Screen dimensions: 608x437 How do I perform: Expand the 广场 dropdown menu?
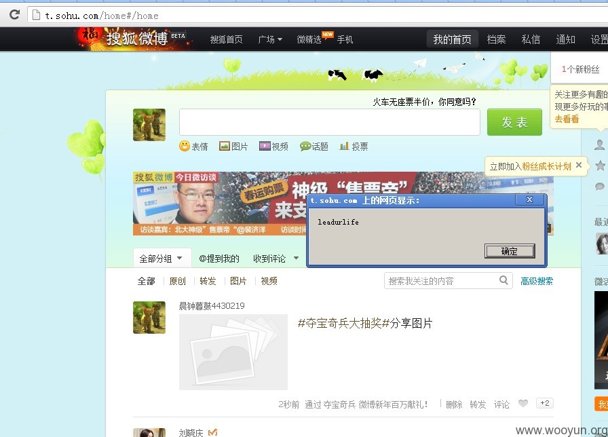(x=270, y=39)
